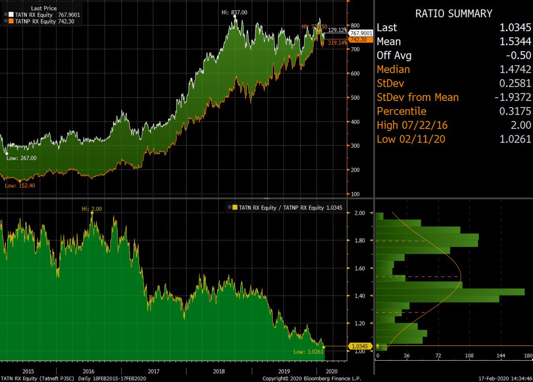Click the RATIO SUMMARY heading
This screenshot has width=533, height=382.
point(454,13)
